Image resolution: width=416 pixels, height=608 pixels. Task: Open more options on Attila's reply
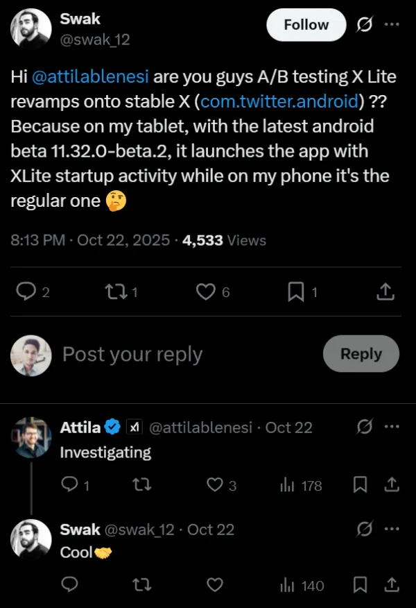coord(392,427)
